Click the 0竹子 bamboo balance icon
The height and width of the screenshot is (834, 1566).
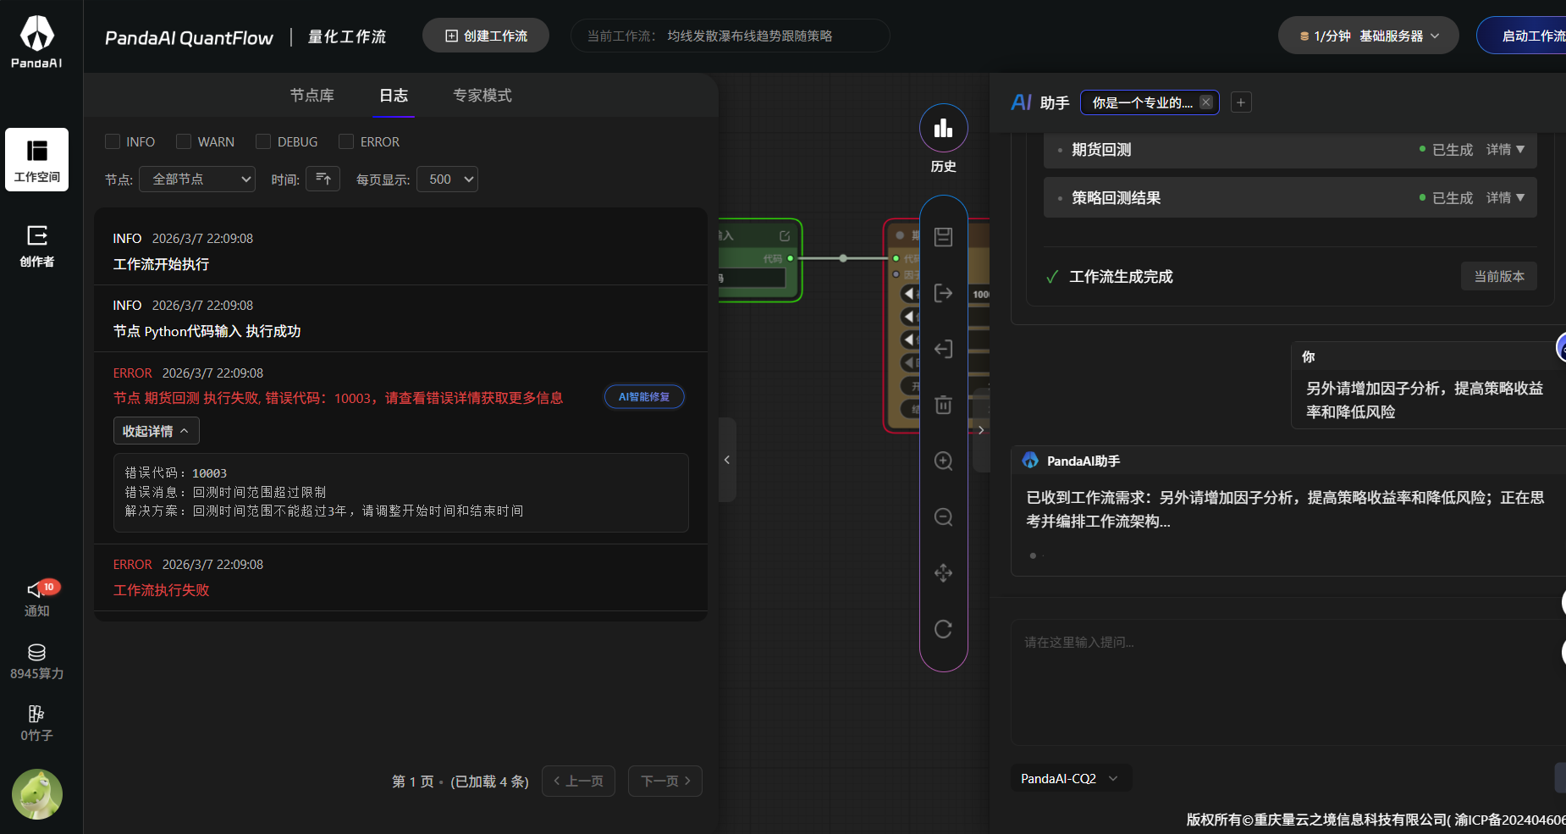tap(36, 714)
